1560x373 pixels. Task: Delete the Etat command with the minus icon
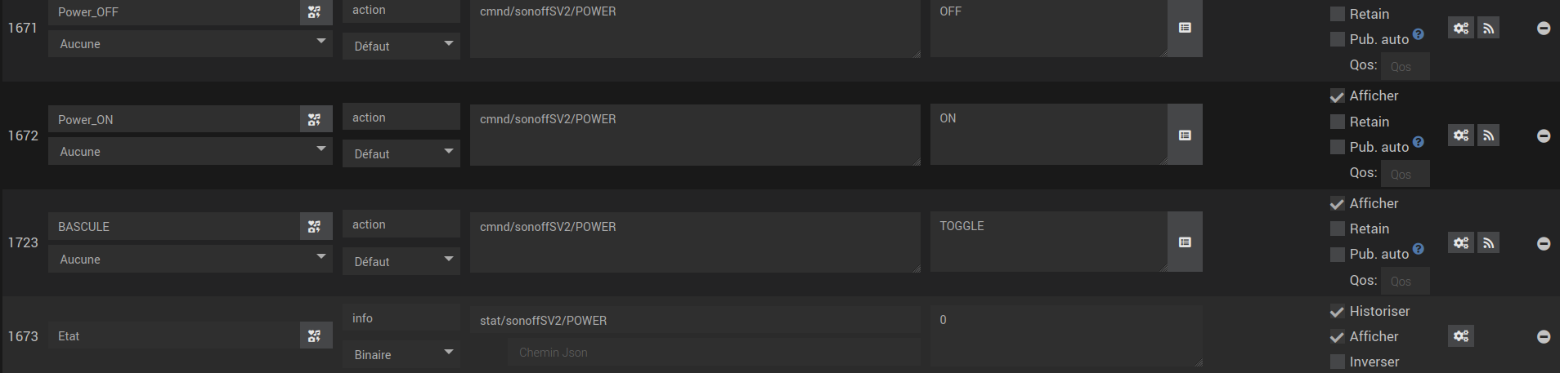1544,336
